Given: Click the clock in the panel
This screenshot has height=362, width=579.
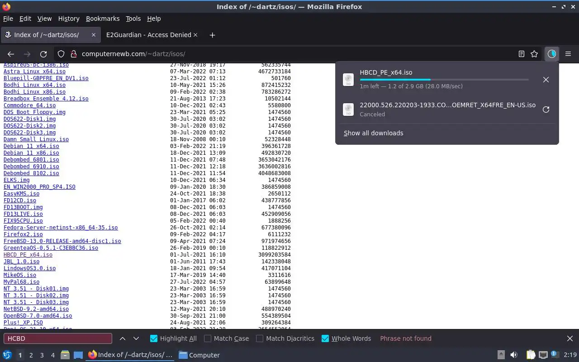Looking at the screenshot, I should (x=570, y=355).
